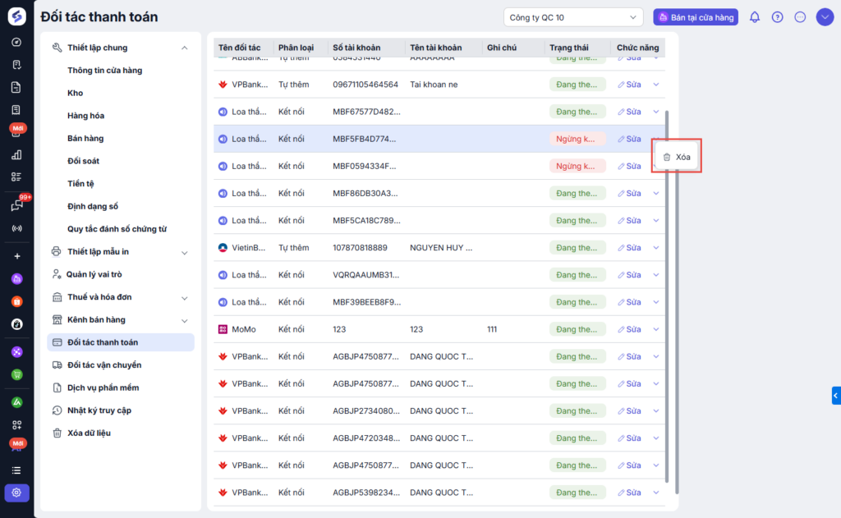
Task: Click the more options ellipsis icon
Action: click(x=800, y=17)
